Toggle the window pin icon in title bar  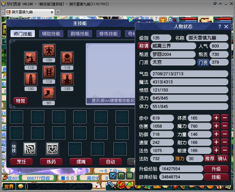(x=215, y=4)
